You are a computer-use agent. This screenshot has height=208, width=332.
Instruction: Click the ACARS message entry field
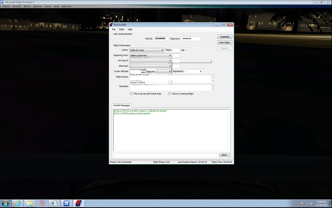coord(166,155)
